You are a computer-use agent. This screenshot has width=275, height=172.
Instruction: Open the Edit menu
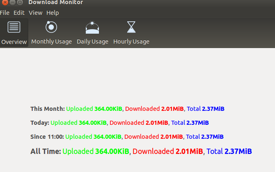(19, 13)
